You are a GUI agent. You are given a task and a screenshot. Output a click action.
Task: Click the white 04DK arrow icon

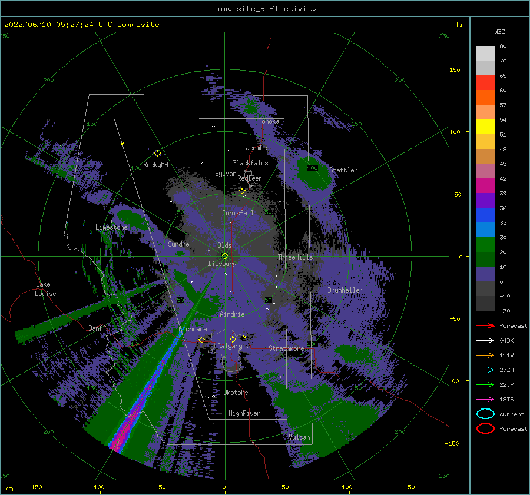click(x=485, y=341)
